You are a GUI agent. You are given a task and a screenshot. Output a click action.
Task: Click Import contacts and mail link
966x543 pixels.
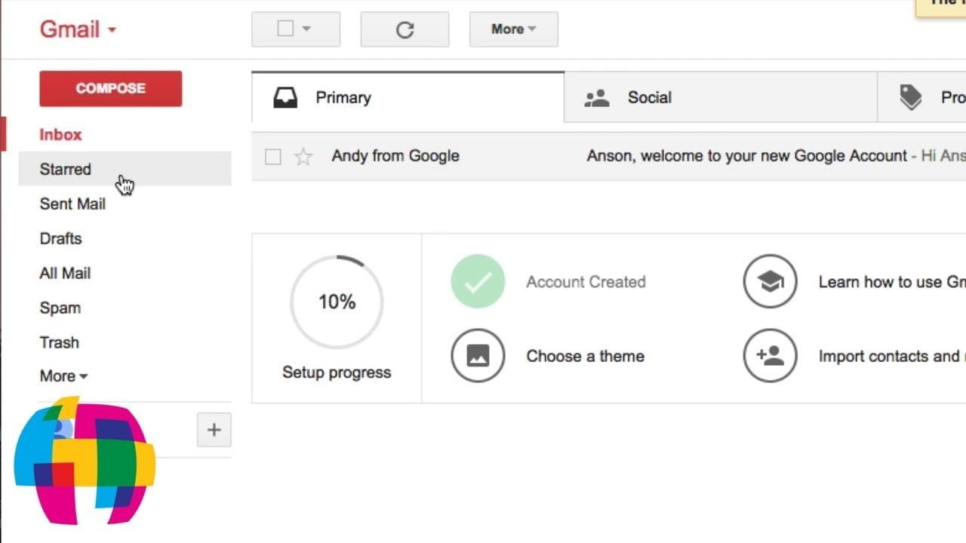(x=892, y=356)
